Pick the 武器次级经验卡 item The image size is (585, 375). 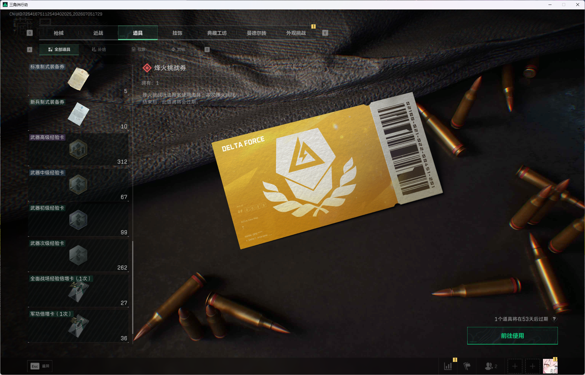[79, 256]
